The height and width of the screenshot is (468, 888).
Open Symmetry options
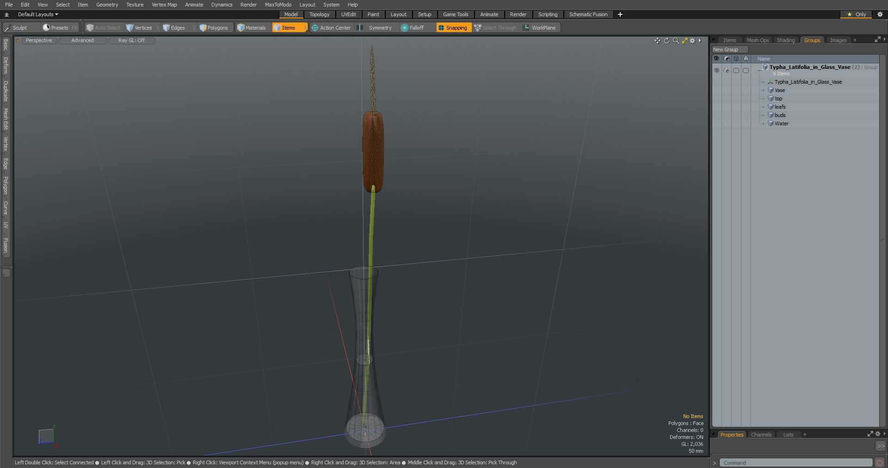point(376,28)
